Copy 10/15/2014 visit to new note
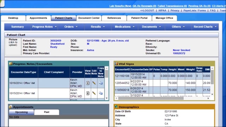This screenshot has width=226, height=127. (101, 93)
